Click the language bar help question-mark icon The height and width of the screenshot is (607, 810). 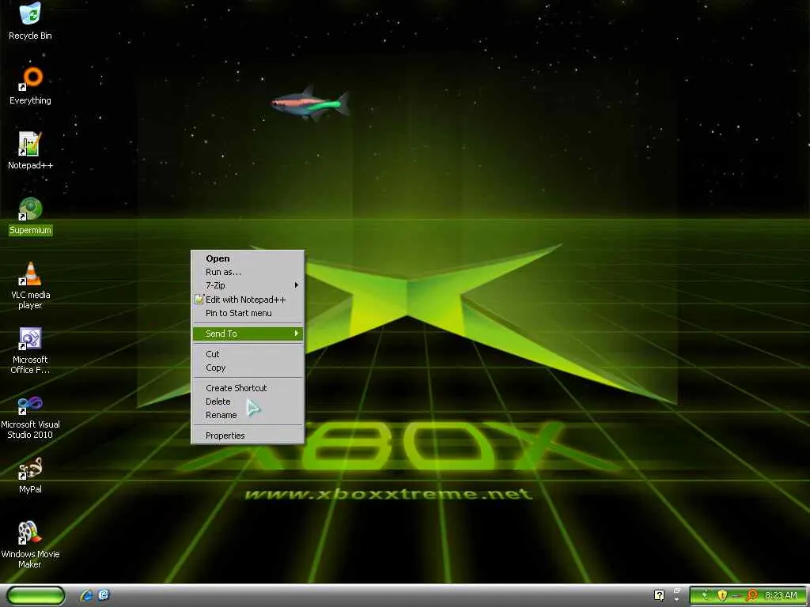[x=659, y=596]
